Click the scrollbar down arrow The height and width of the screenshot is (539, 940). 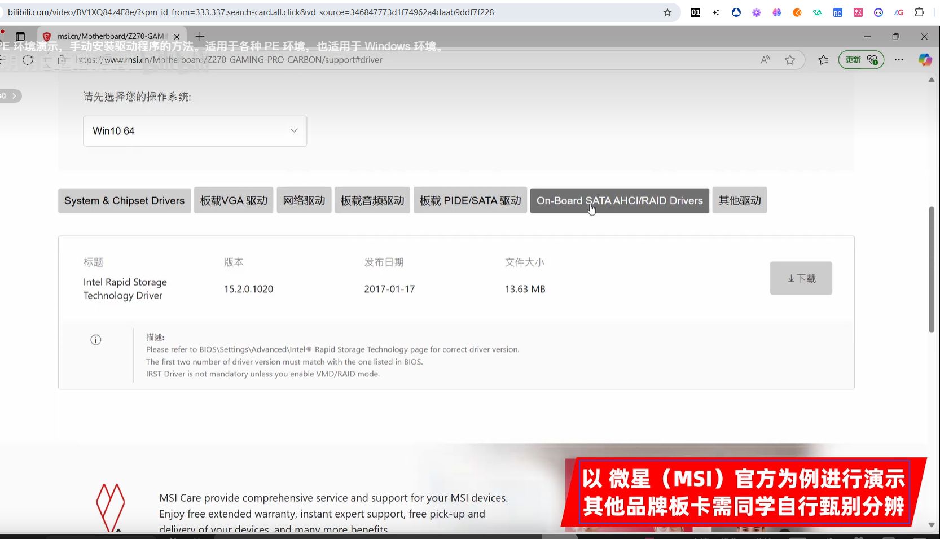pyautogui.click(x=932, y=525)
